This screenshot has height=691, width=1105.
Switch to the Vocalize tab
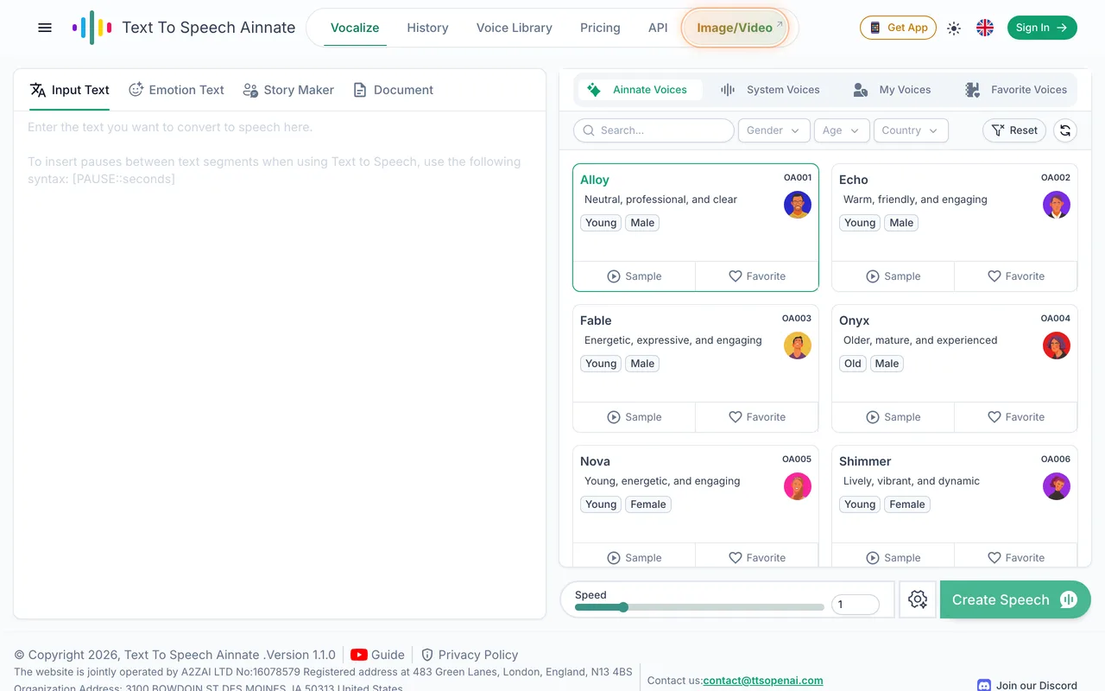[355, 28]
